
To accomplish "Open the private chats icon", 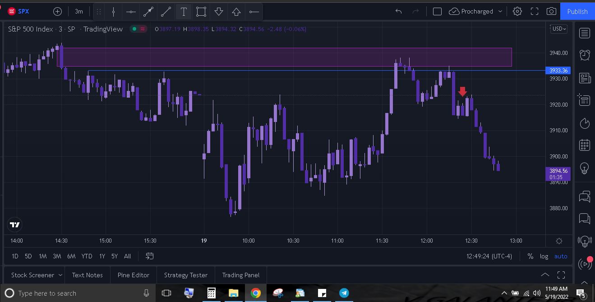I will pyautogui.click(x=585, y=219).
